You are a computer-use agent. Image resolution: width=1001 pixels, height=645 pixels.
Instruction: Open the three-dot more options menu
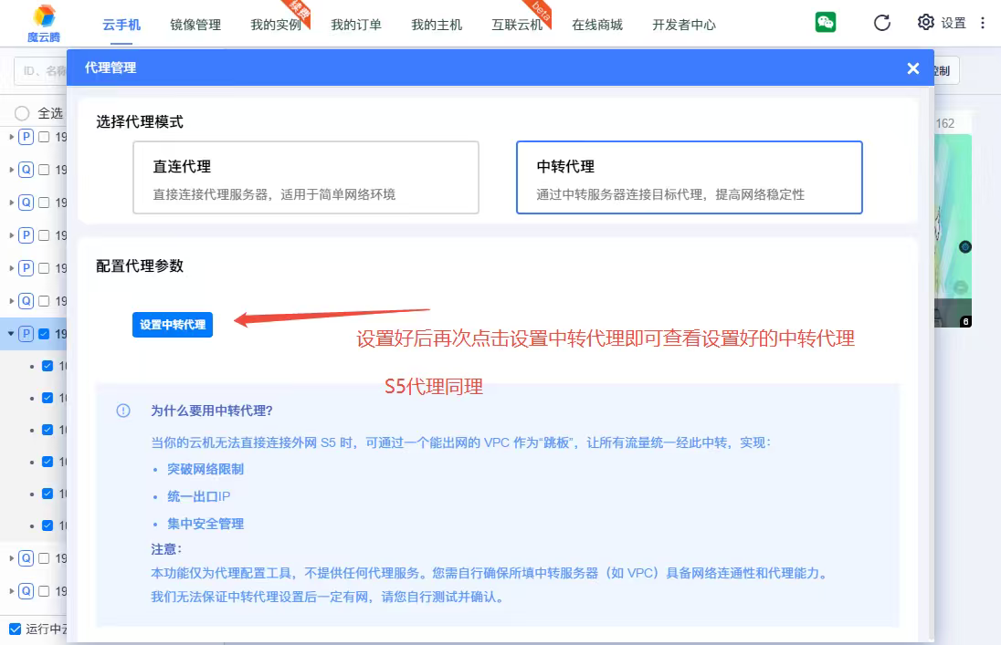(x=983, y=23)
